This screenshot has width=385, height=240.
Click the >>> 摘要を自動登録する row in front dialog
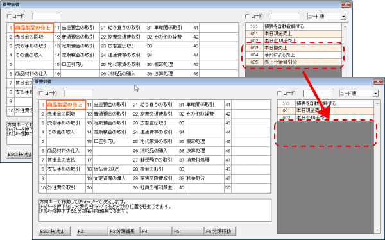pyautogui.click(x=325, y=103)
